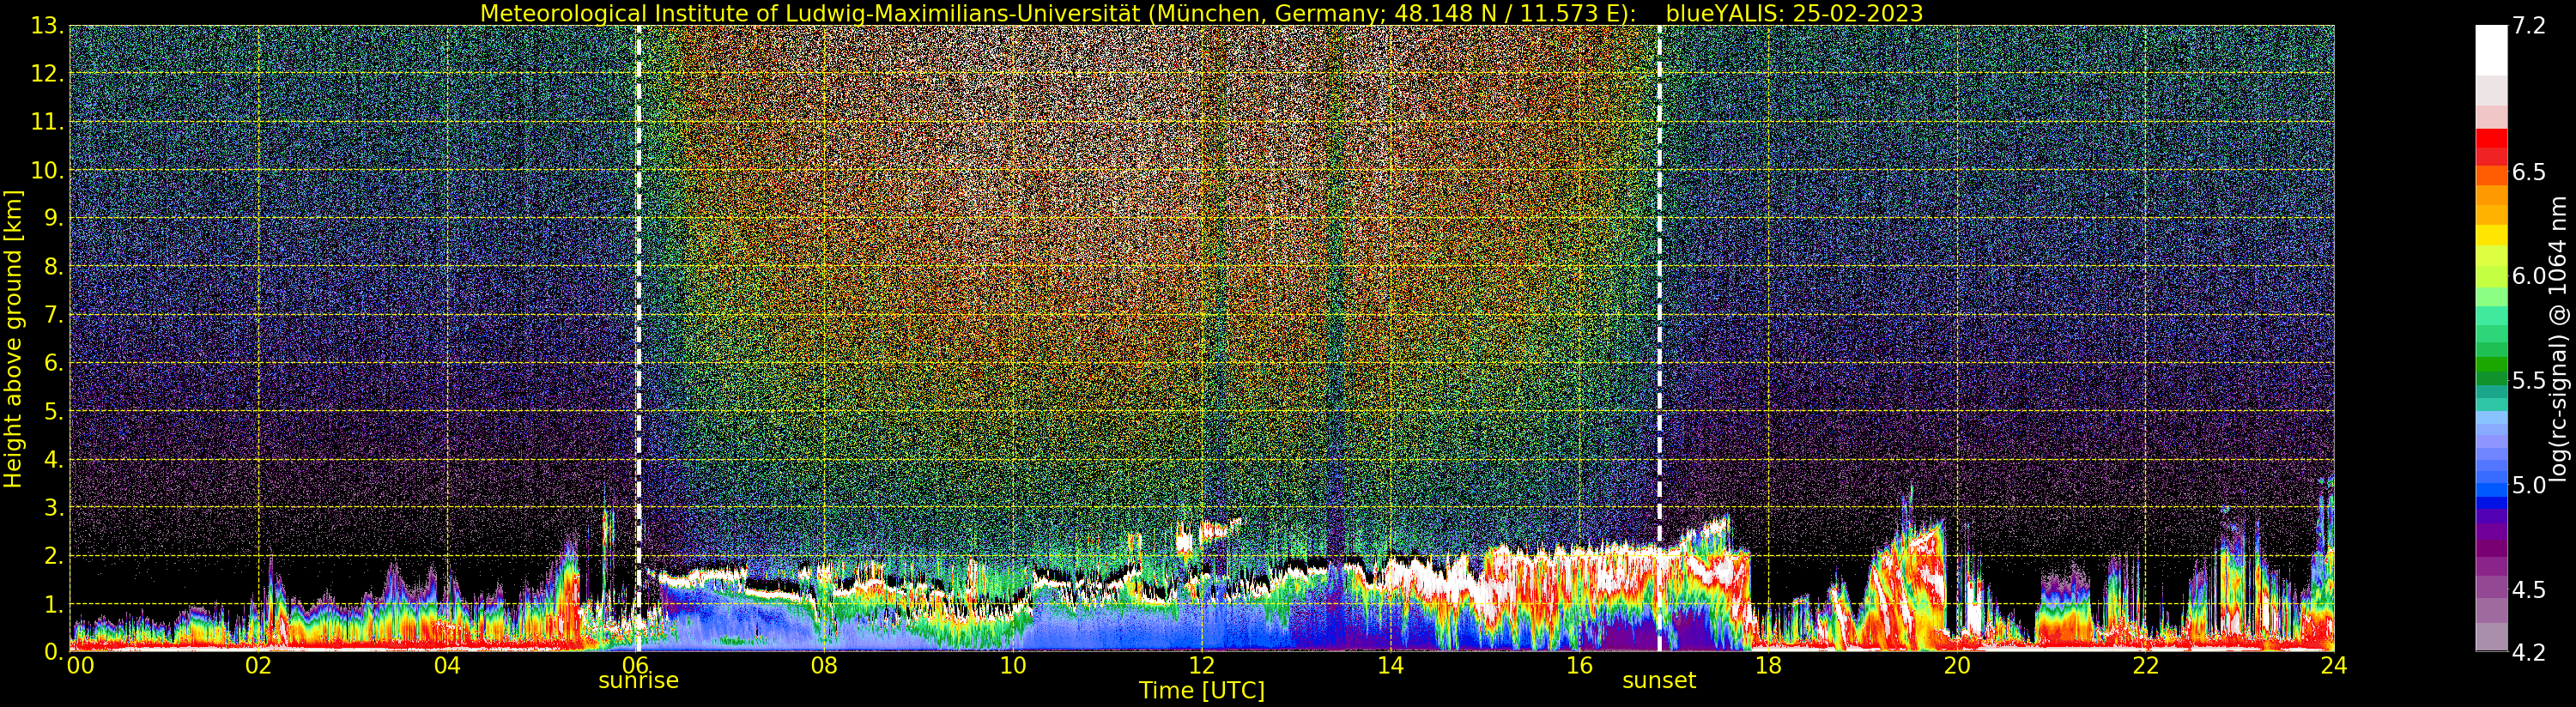Click the white dashed sunrise line
The height and width of the screenshot is (707, 2576).
point(639,338)
